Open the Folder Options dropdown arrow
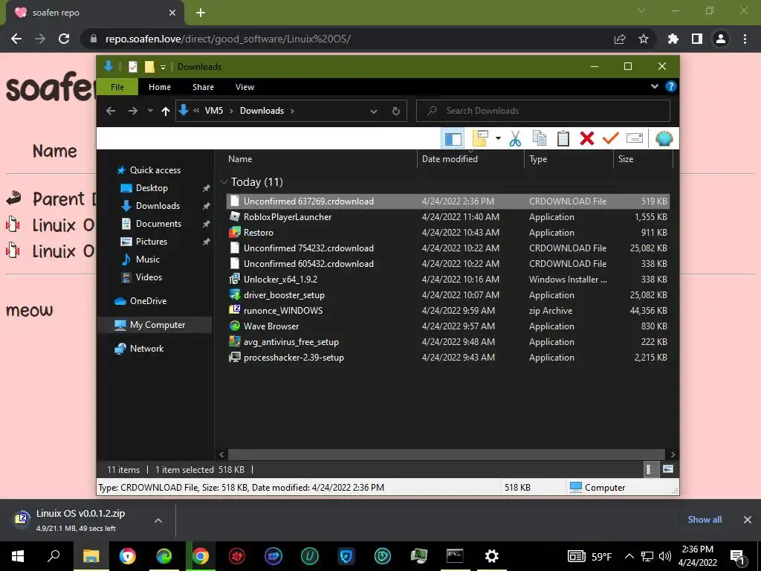 pos(498,139)
